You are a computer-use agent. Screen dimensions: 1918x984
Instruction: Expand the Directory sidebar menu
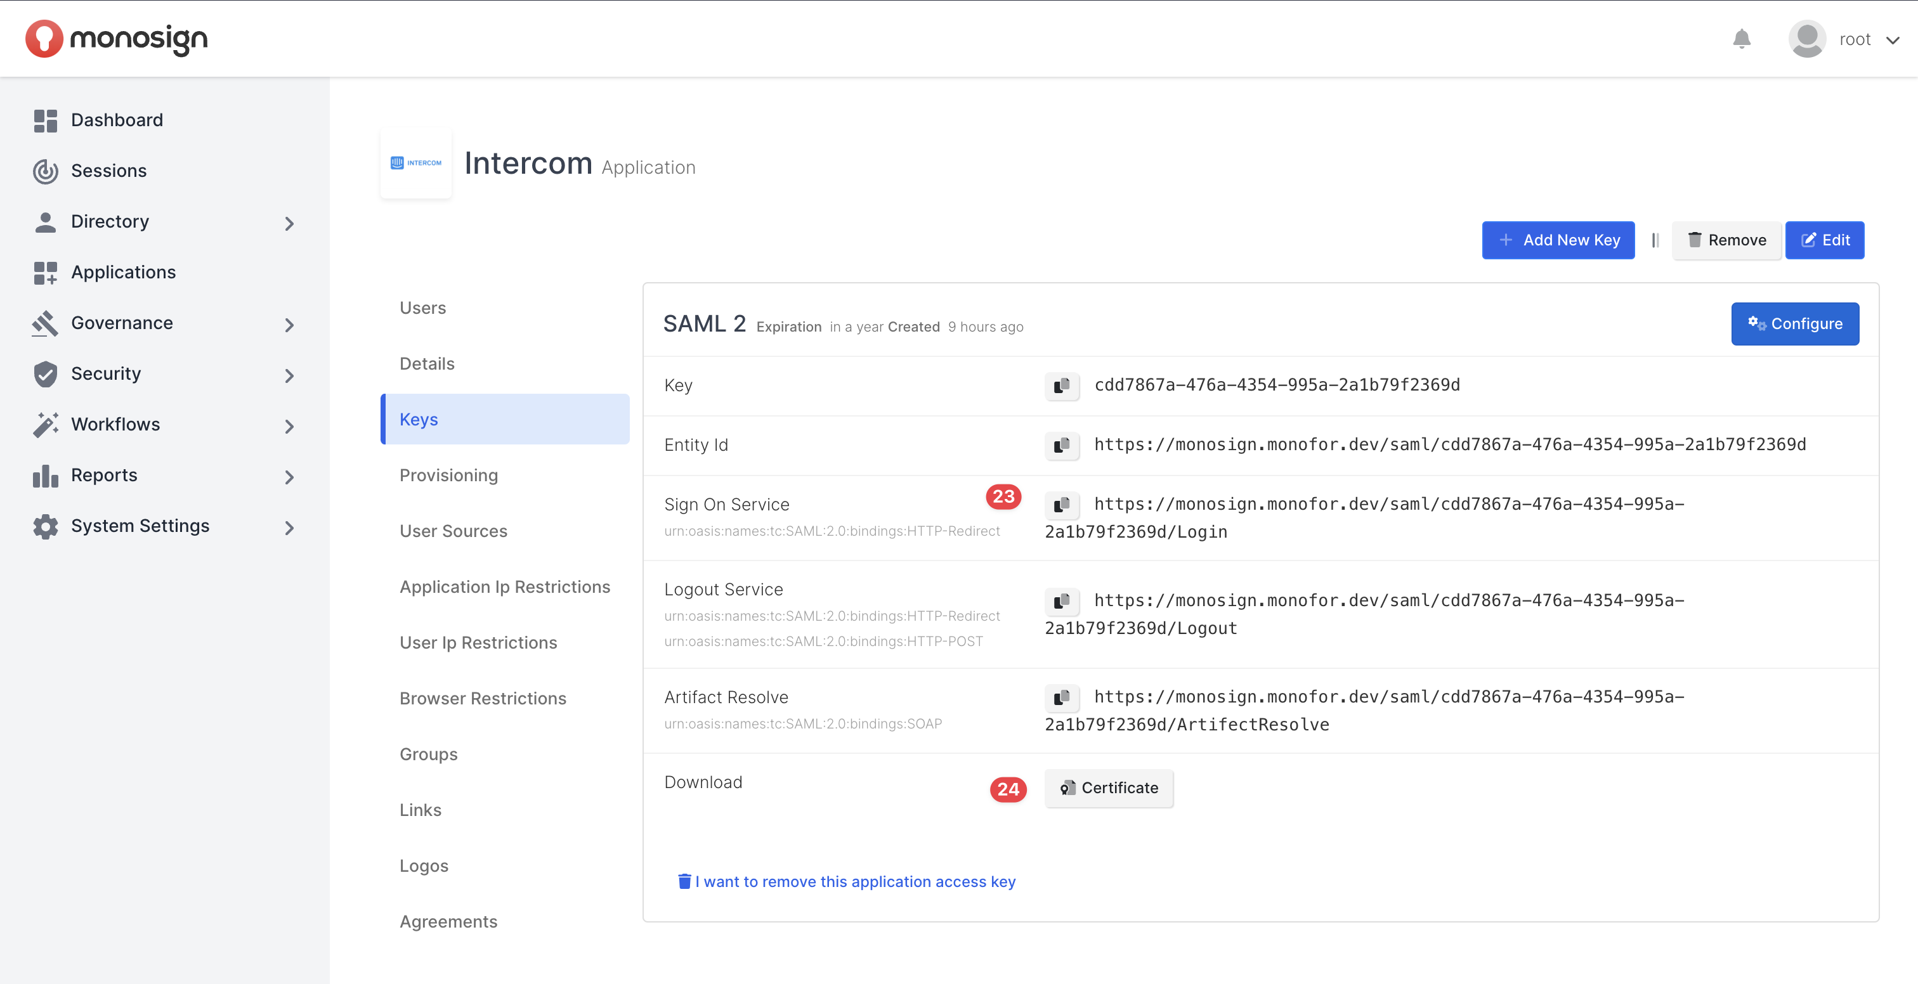[290, 223]
